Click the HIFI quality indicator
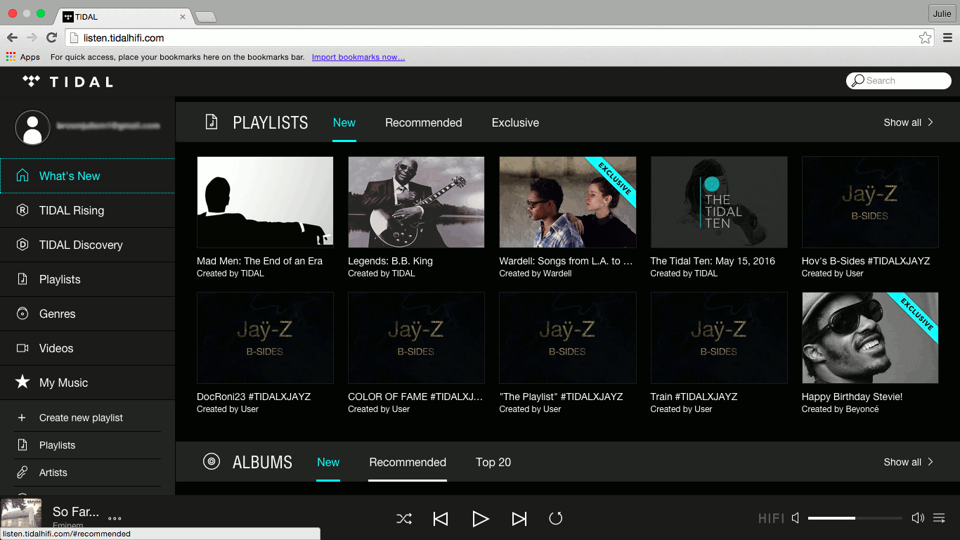Viewport: 960px width, 540px height. pyautogui.click(x=770, y=518)
